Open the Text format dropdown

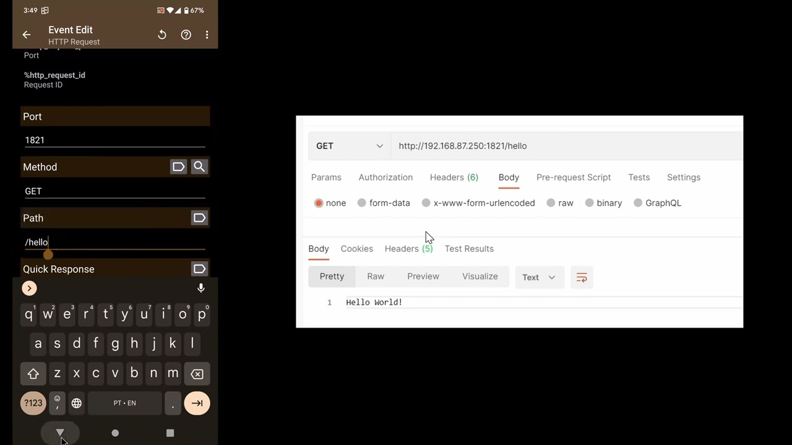(x=539, y=278)
